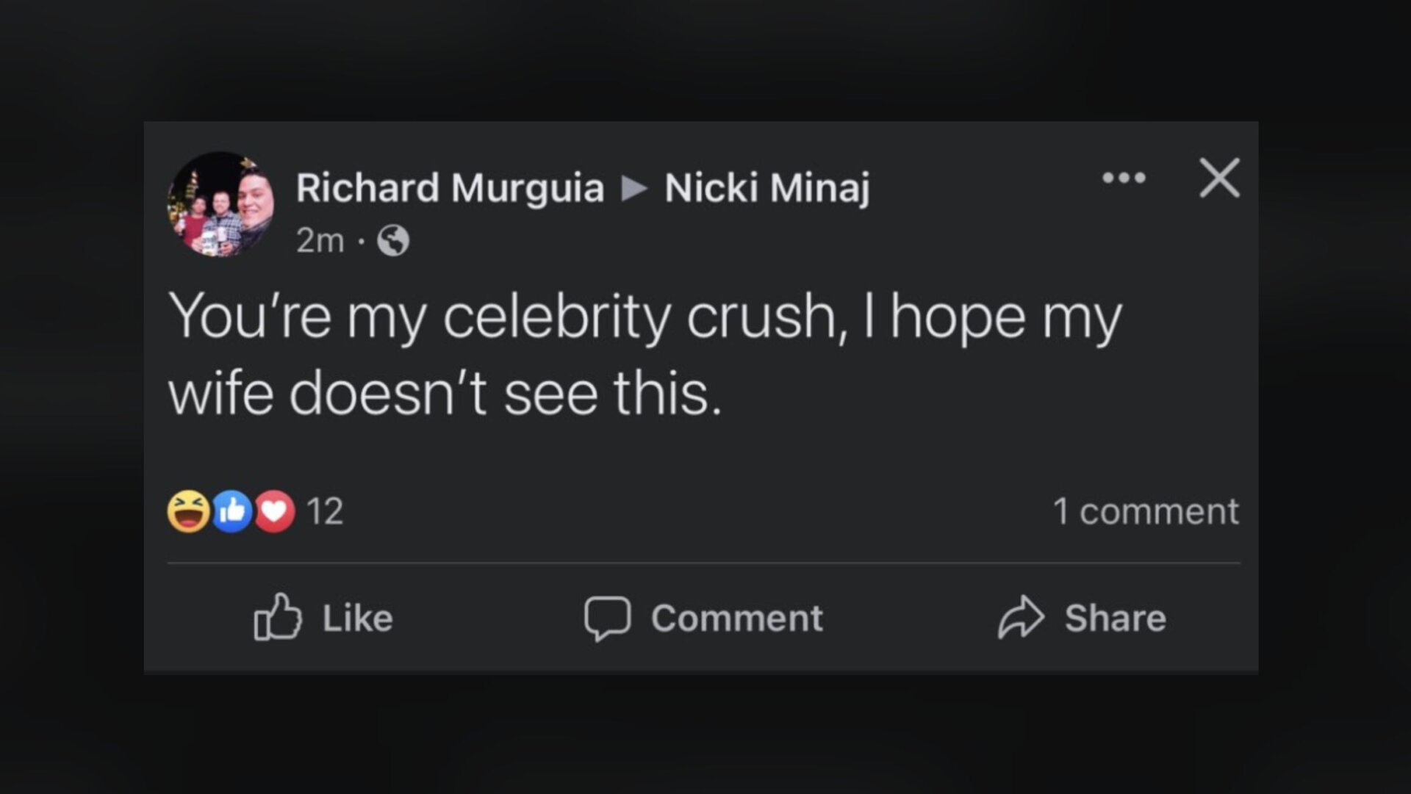Click the arrow between Richard Murguia and Nicki Minaj

633,187
